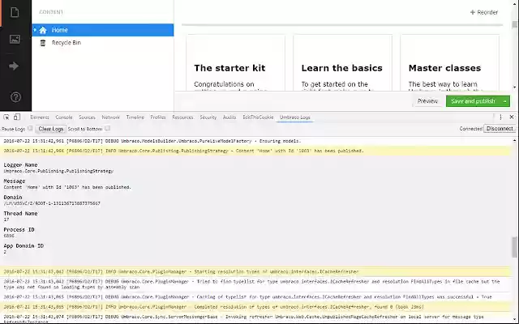Image resolution: width=519 pixels, height=324 pixels.
Task: Click the Thread Name value 17
Action: click(6, 220)
